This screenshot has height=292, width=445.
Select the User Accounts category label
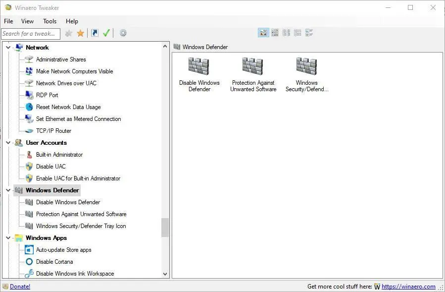[x=46, y=143]
